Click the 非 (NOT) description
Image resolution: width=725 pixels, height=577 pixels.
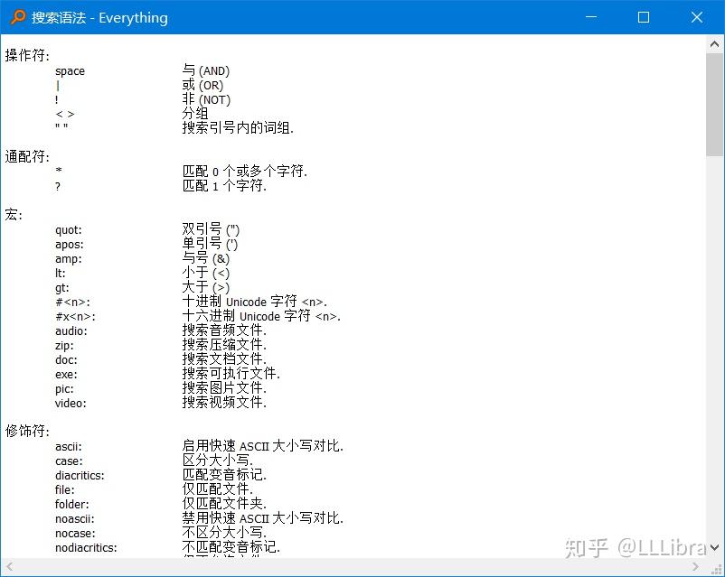pyautogui.click(x=206, y=99)
